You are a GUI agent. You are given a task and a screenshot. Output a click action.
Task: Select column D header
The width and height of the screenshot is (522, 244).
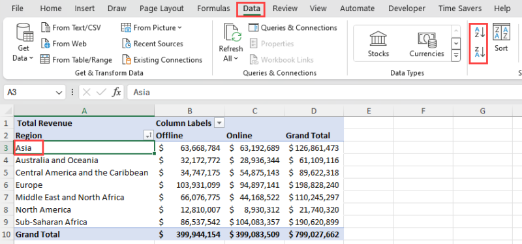[314, 111]
